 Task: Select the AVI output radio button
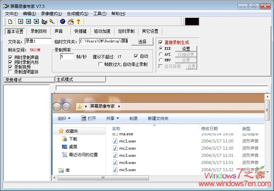pyautogui.click(x=161, y=54)
